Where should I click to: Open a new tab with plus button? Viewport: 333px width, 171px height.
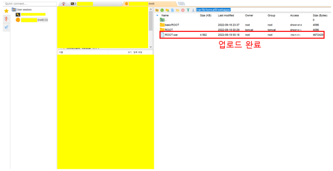181,3
